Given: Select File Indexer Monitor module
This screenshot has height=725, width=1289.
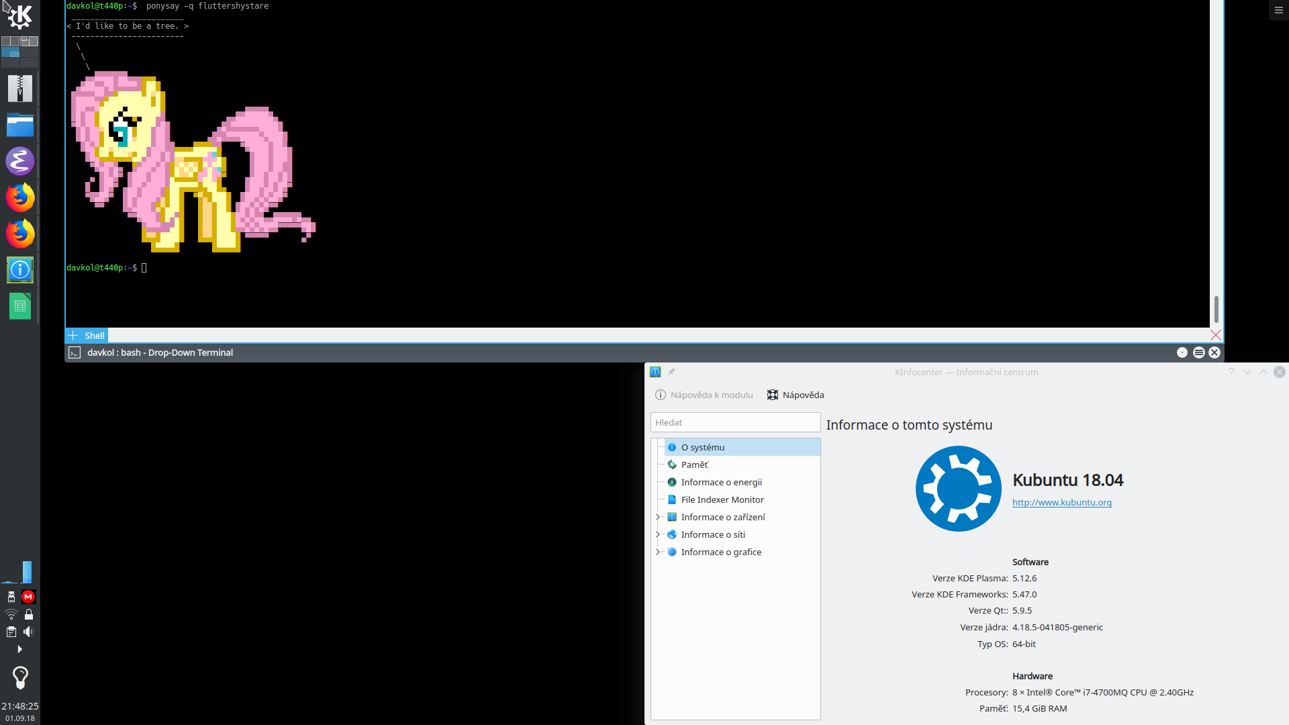Looking at the screenshot, I should (743, 499).
